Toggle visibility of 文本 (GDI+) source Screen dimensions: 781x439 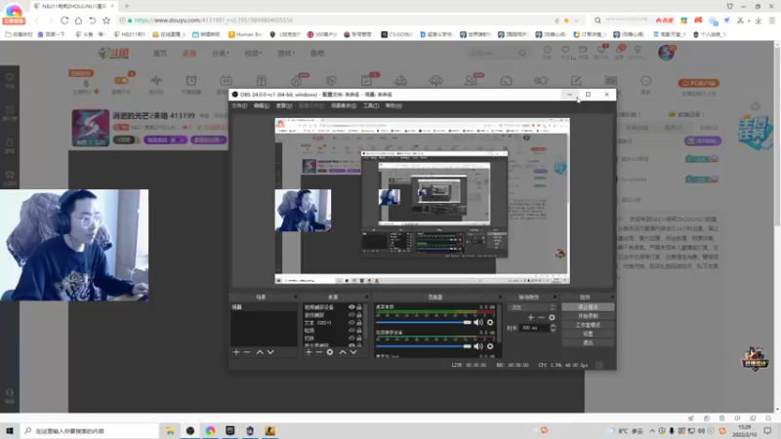coord(351,323)
